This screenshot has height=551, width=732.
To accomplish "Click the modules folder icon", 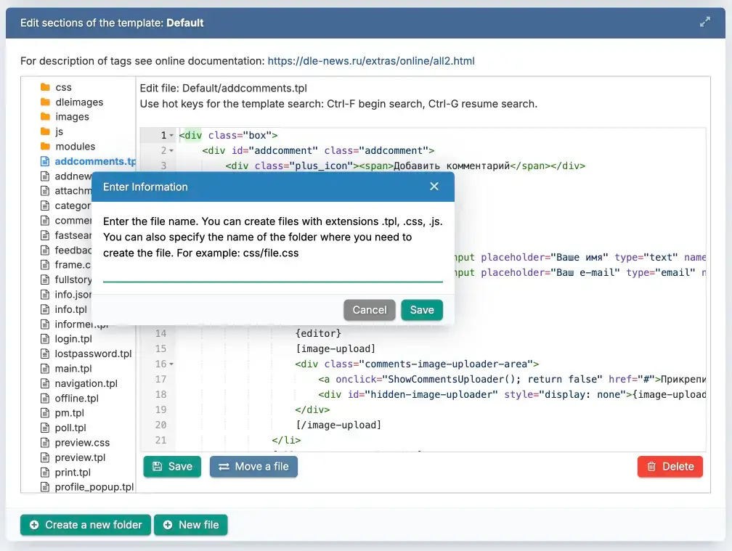I will [x=45, y=147].
